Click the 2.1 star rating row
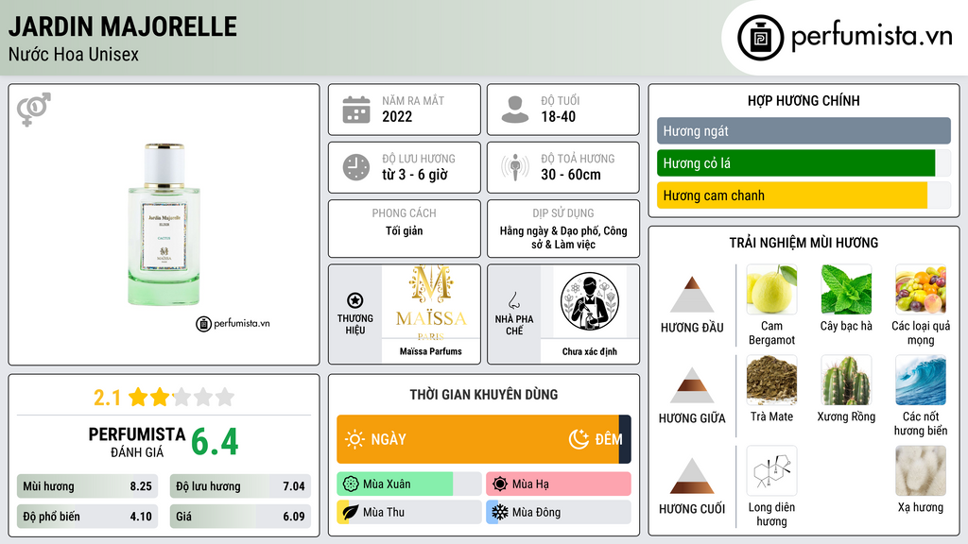Viewport: 968px width, 544px height. click(x=164, y=398)
